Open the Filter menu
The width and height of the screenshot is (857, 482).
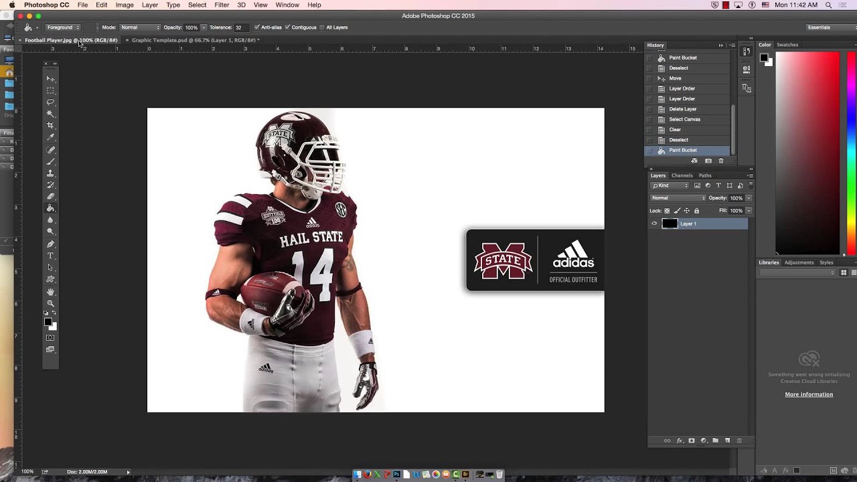point(222,5)
